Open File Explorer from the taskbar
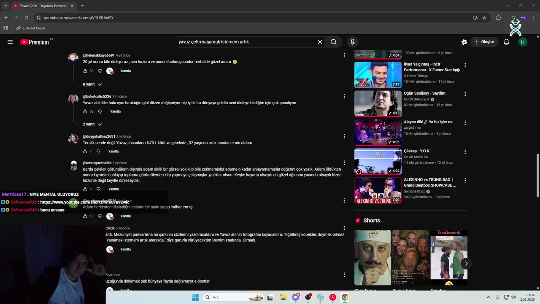The height and width of the screenshot is (304, 540). (283, 297)
